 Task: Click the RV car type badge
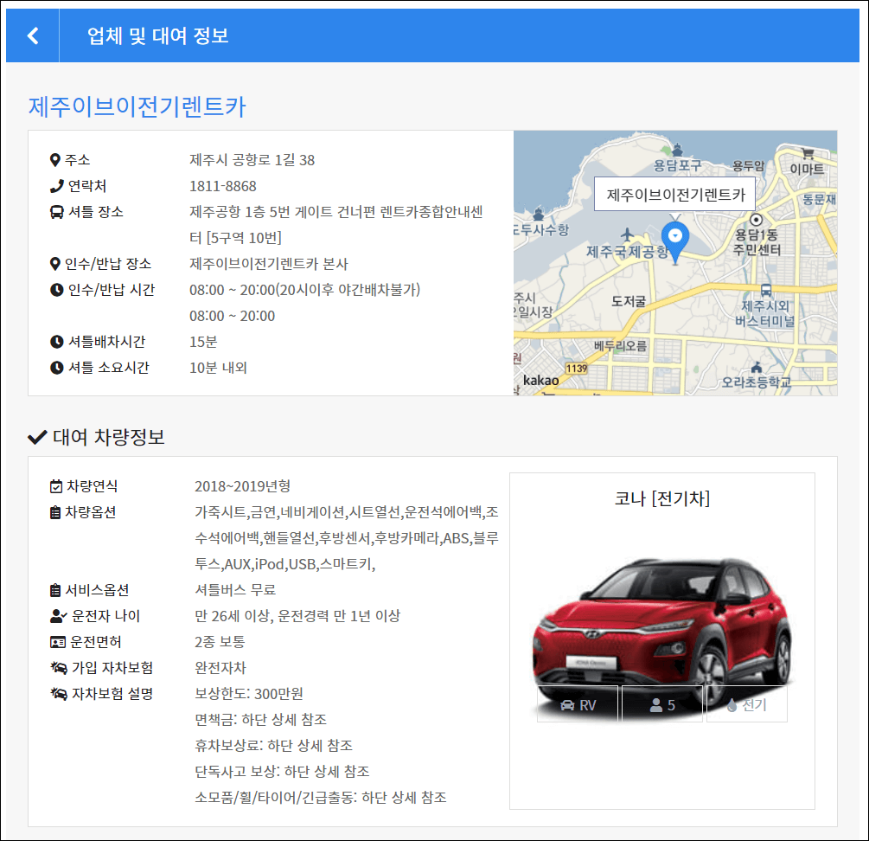[x=578, y=704]
